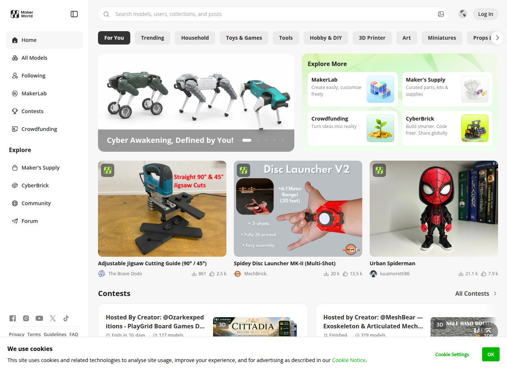Viewport: 507px width, 371px height.
Task: Open the Privacy link
Action: [x=17, y=334]
